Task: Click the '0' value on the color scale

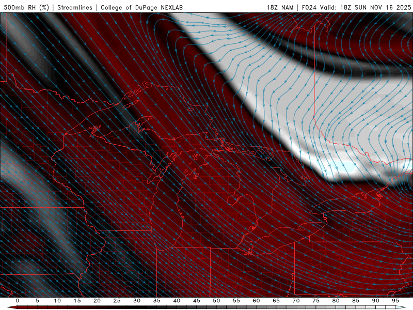Action: 18,301
